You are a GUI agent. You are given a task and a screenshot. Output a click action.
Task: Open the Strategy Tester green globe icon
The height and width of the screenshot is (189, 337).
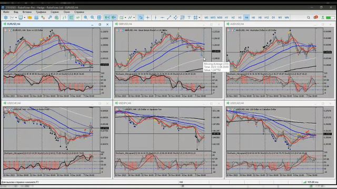(x=56, y=17)
